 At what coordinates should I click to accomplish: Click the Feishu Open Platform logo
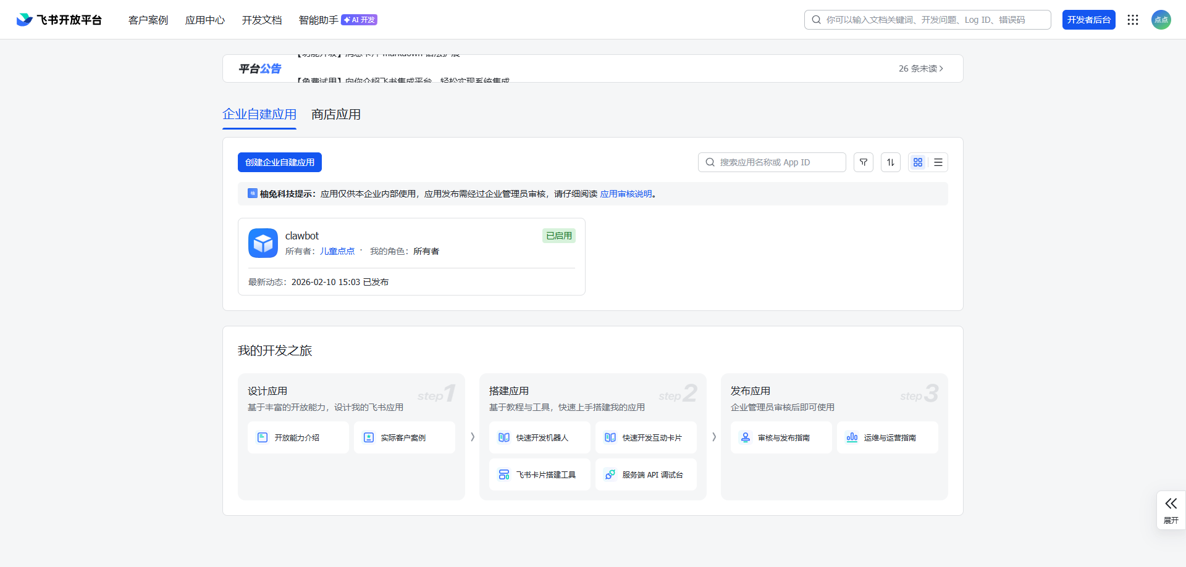[59, 20]
